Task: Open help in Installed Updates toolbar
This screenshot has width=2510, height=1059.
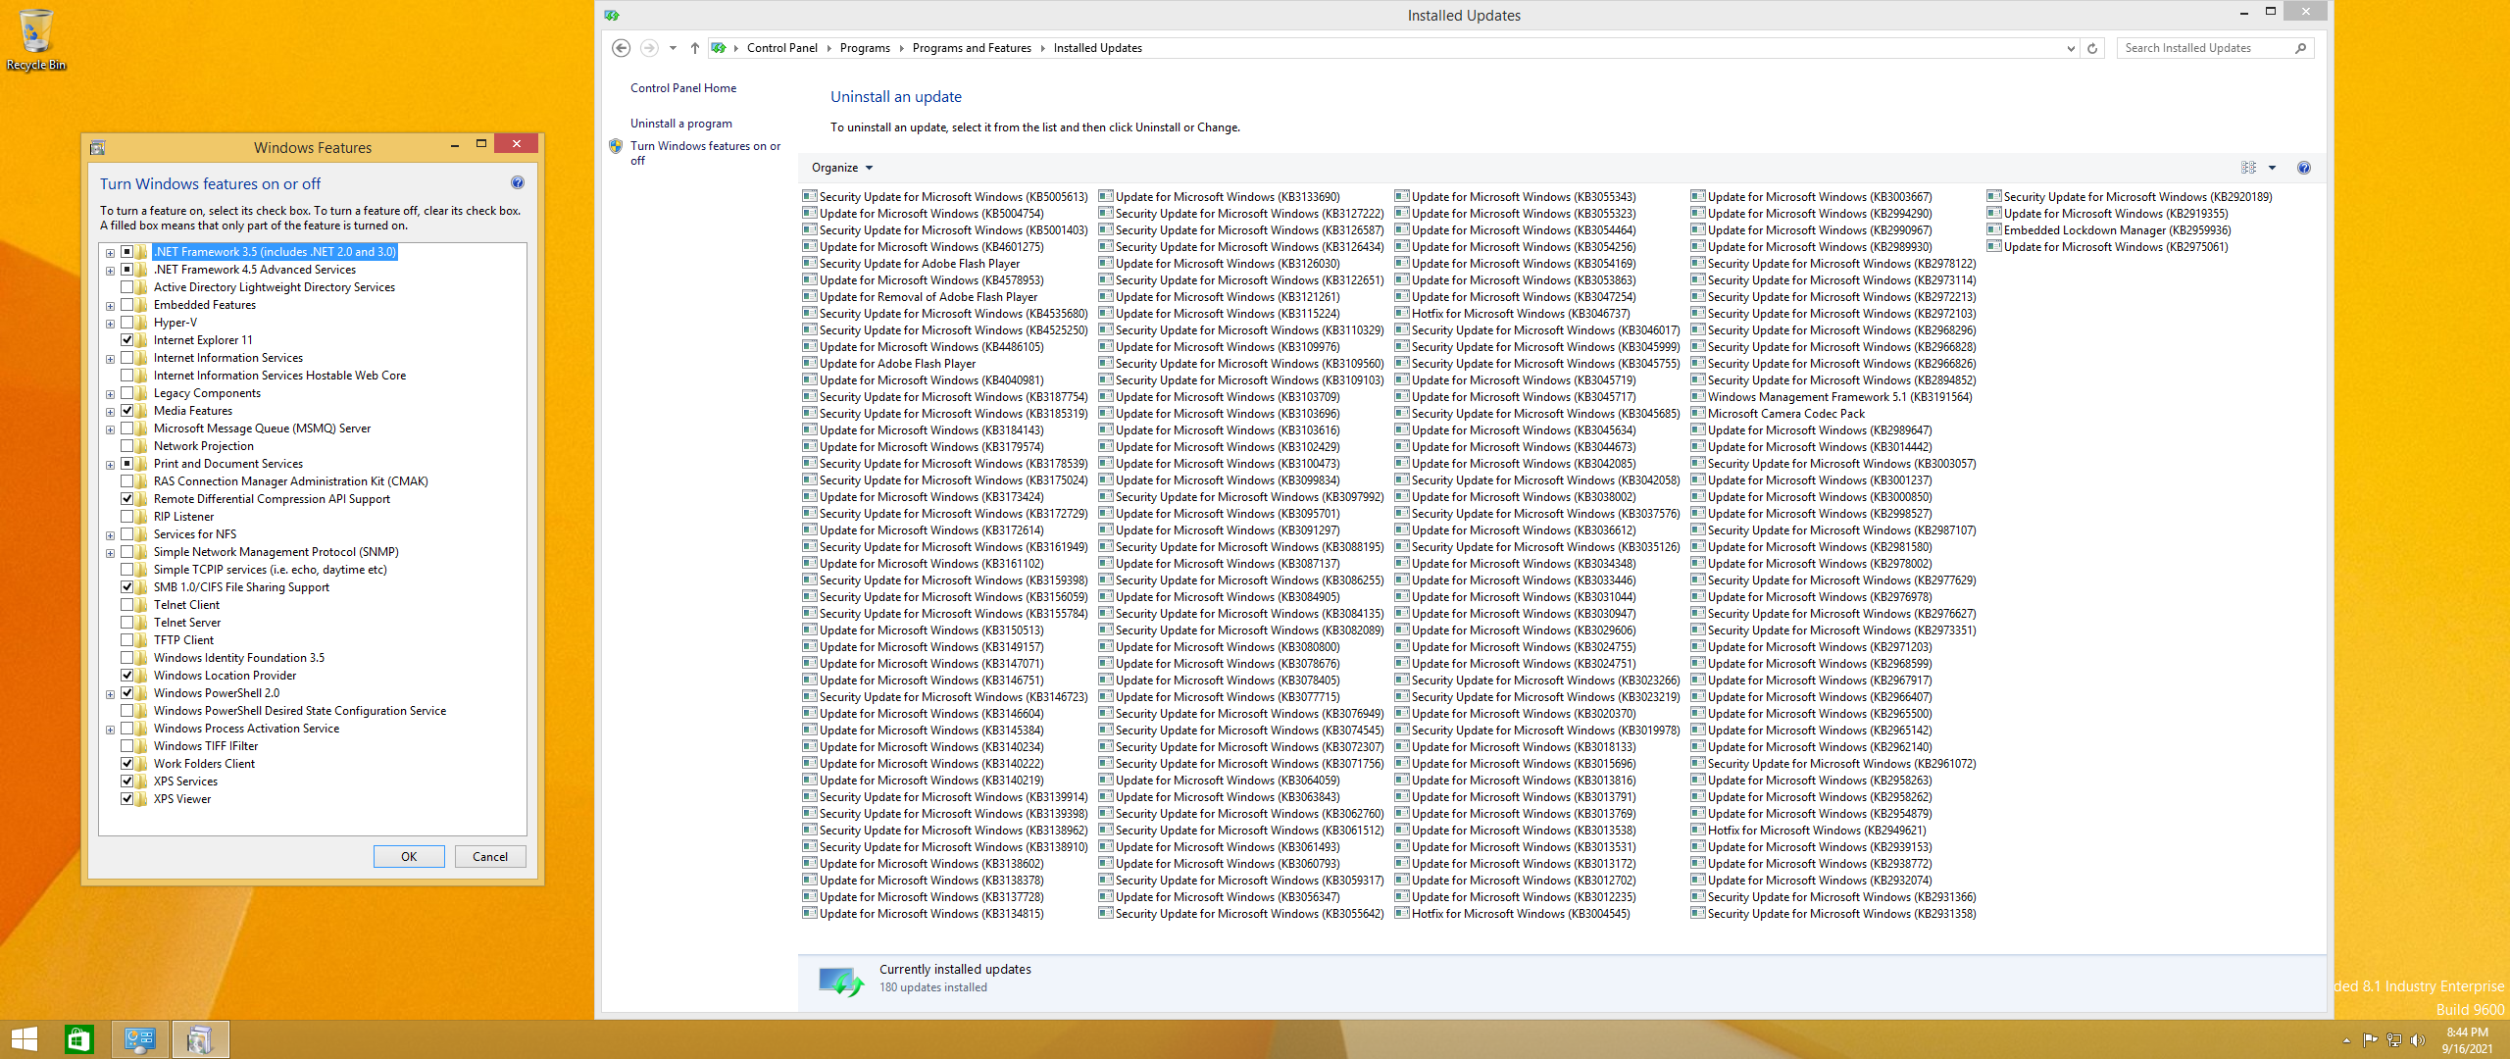Action: [x=2304, y=168]
